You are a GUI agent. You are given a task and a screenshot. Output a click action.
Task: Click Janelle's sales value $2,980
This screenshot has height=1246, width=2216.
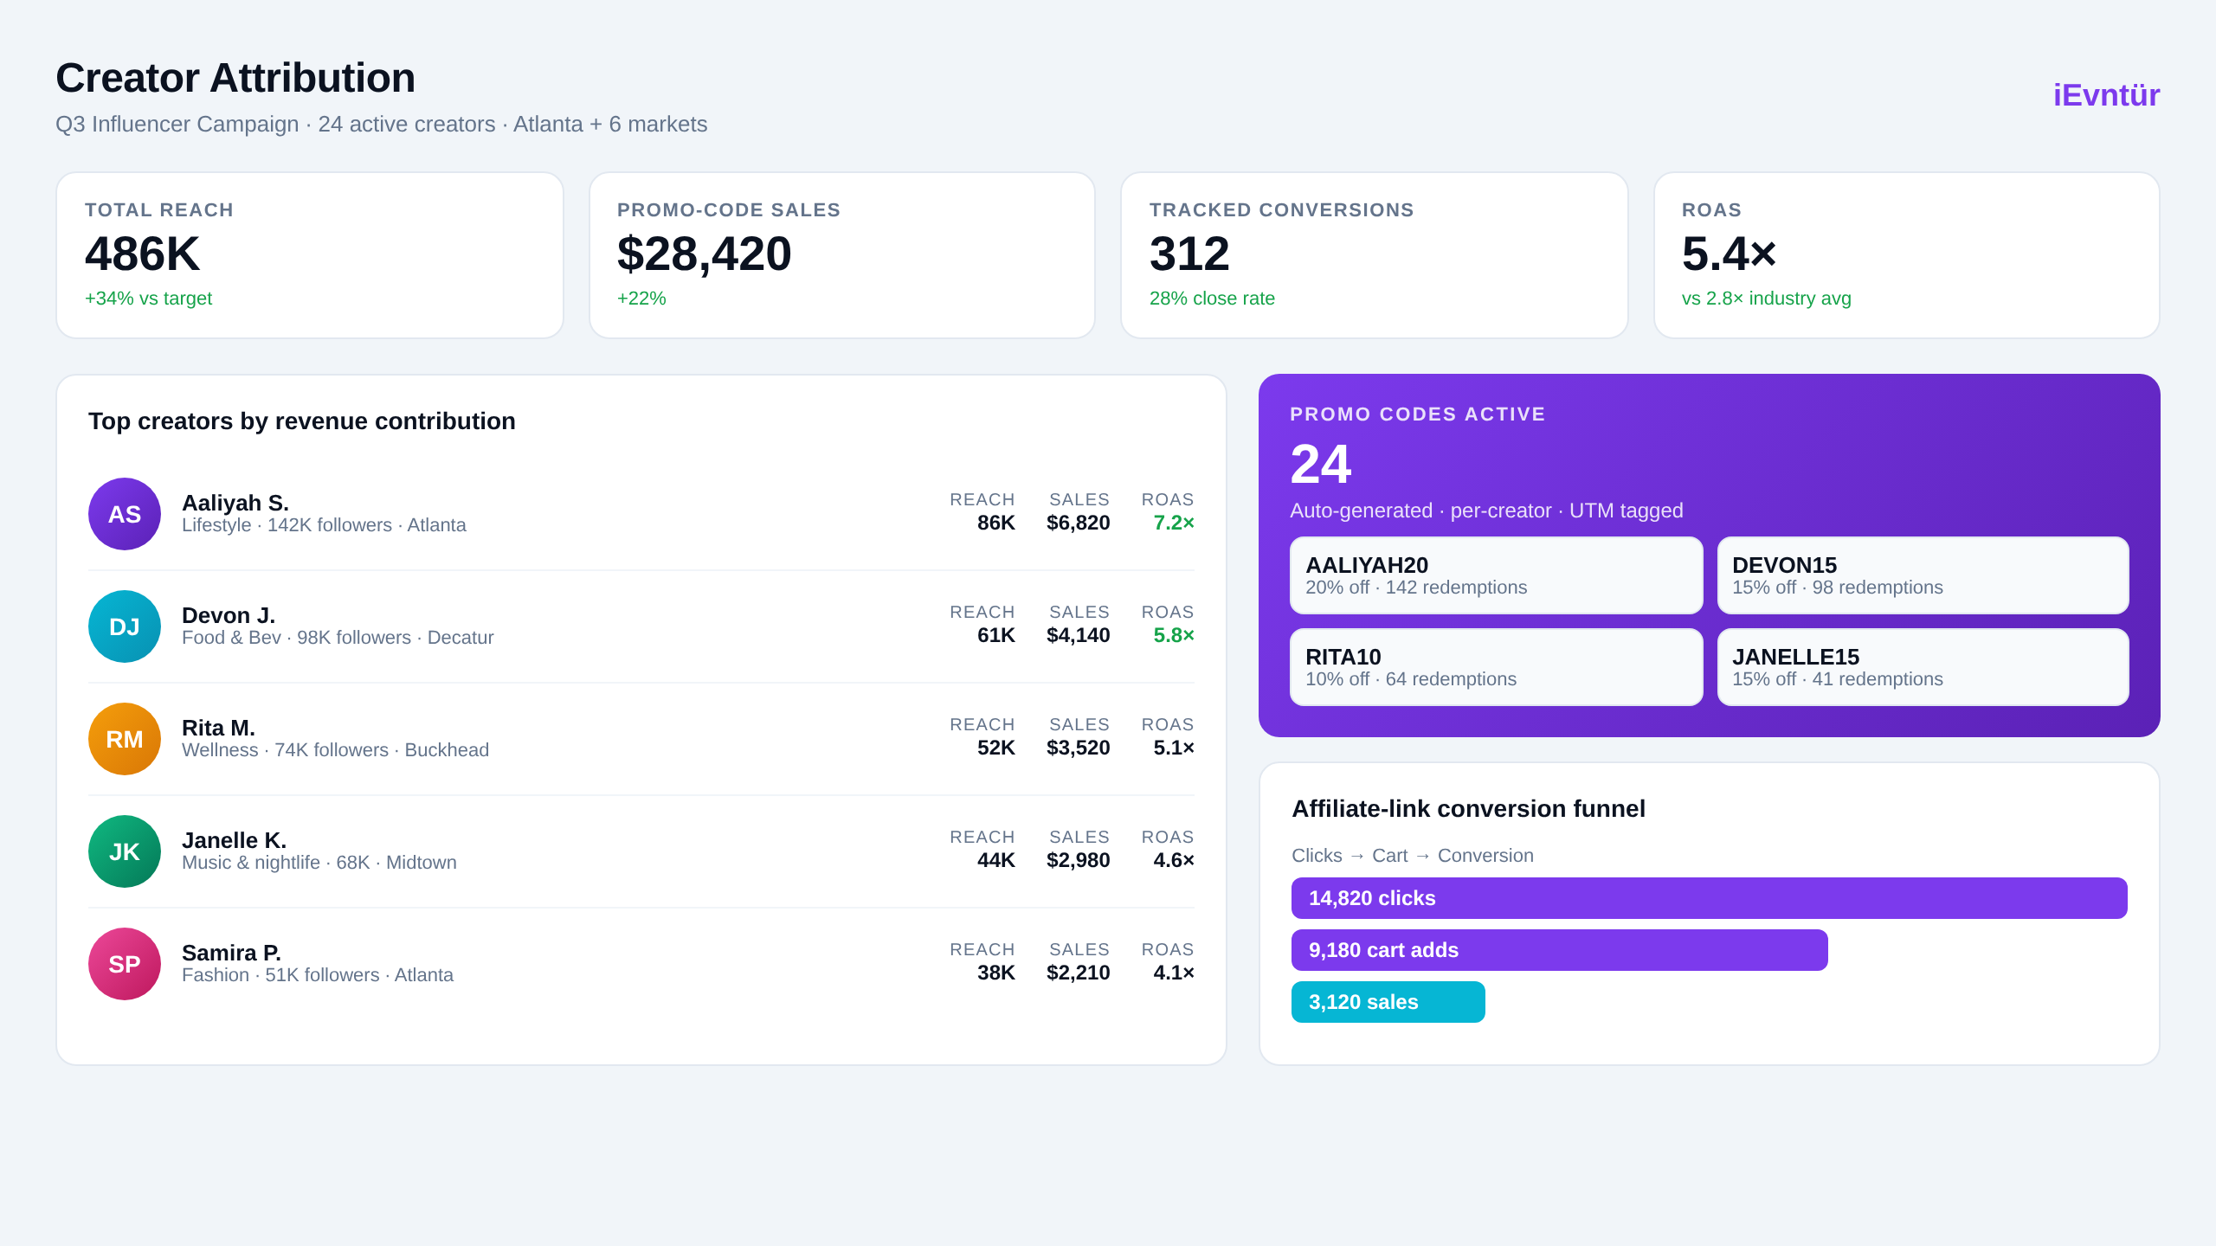tap(1078, 860)
